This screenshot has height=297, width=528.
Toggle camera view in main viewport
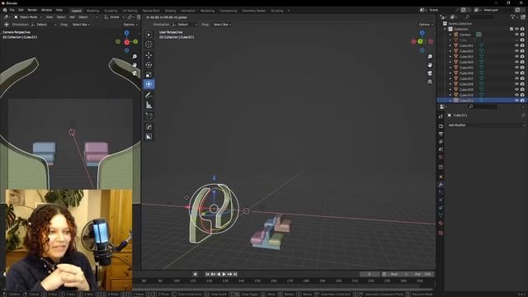point(430,73)
